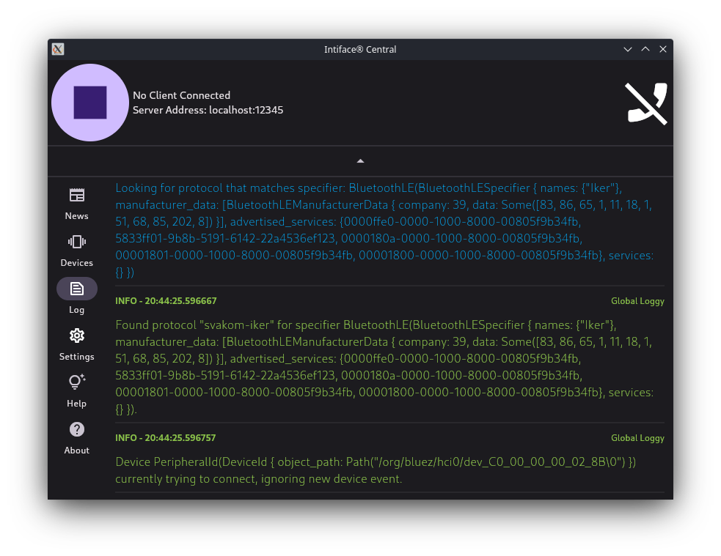Close the Intiface Central window

(663, 49)
